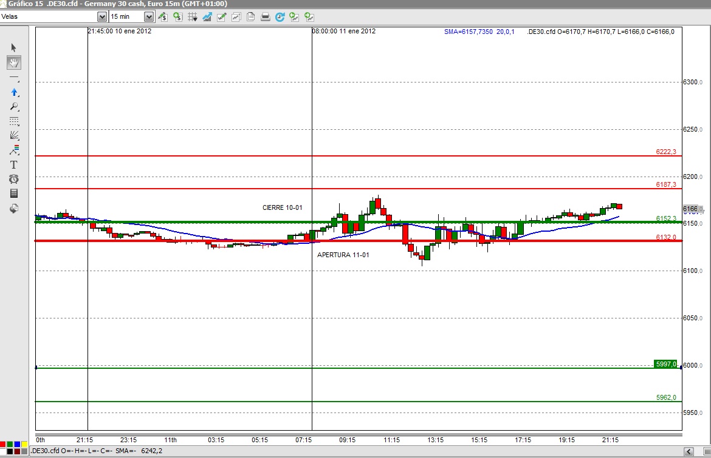The image size is (711, 458).
Task: Pick the gray color swatch
Action: [x=24, y=451]
